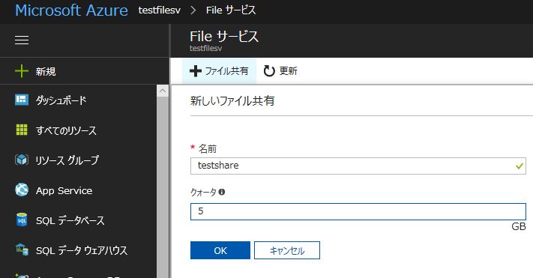Click the 名前 field label
The height and width of the screenshot is (278, 533).
click(x=208, y=148)
